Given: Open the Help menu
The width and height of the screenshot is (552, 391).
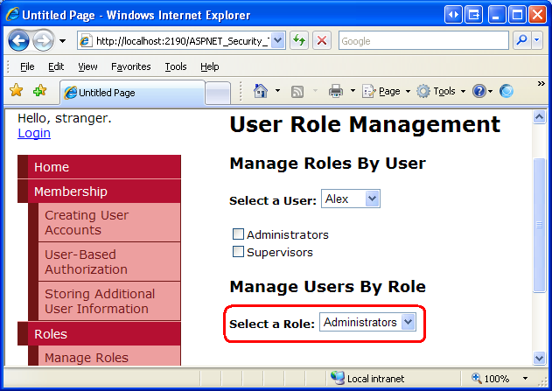Looking at the screenshot, I should click(210, 66).
